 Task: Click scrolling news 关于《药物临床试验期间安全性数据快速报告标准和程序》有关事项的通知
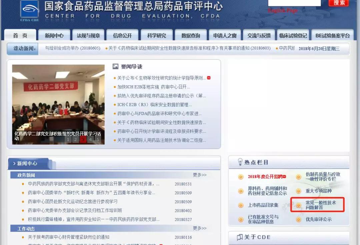coord(189,48)
